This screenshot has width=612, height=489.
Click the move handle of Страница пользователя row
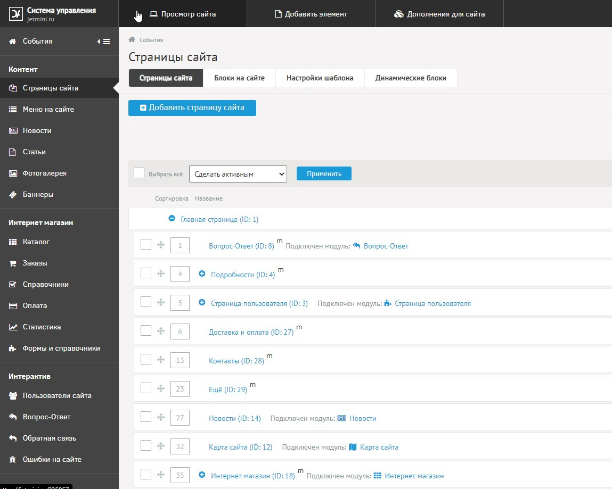pyautogui.click(x=161, y=302)
